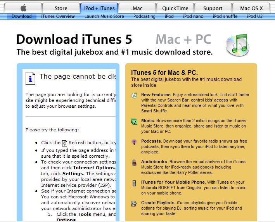Click the green Music note icon
The height and width of the screenshot is (222, 275).
point(134,122)
